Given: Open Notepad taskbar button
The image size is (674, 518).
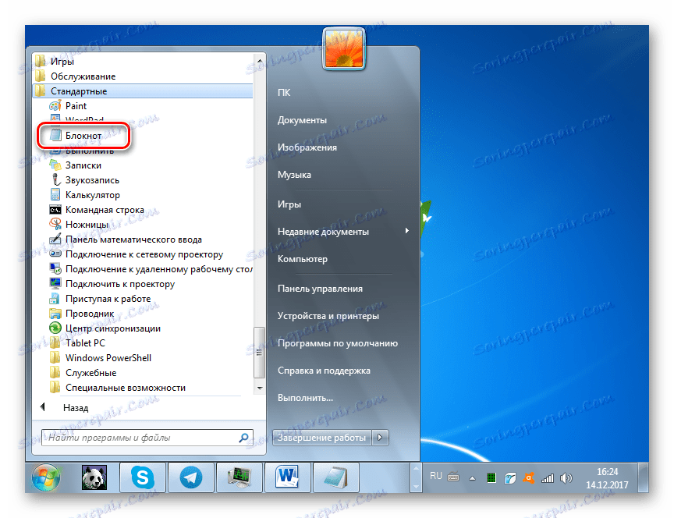Looking at the screenshot, I should (335, 477).
